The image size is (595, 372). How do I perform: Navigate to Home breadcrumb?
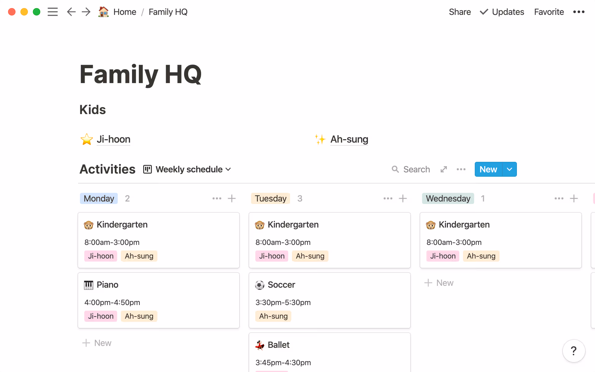(x=125, y=12)
